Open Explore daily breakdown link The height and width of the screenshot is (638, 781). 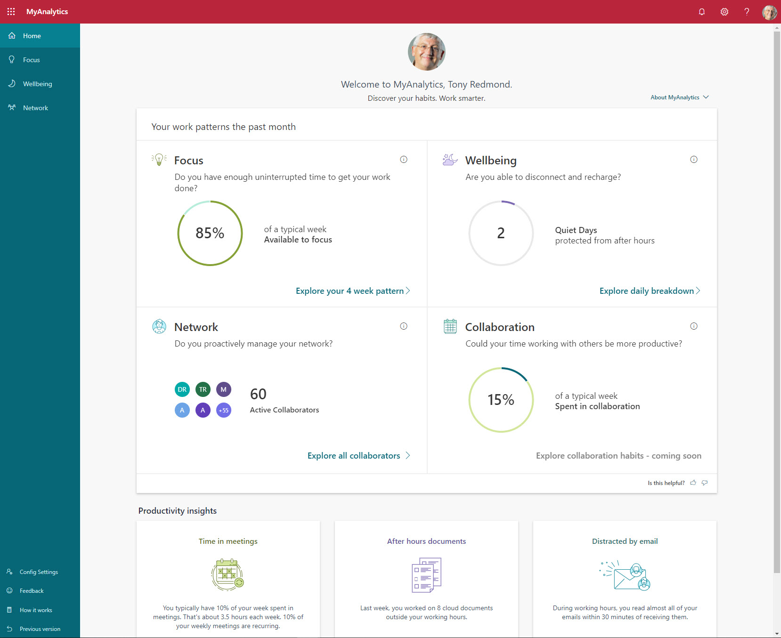click(650, 291)
